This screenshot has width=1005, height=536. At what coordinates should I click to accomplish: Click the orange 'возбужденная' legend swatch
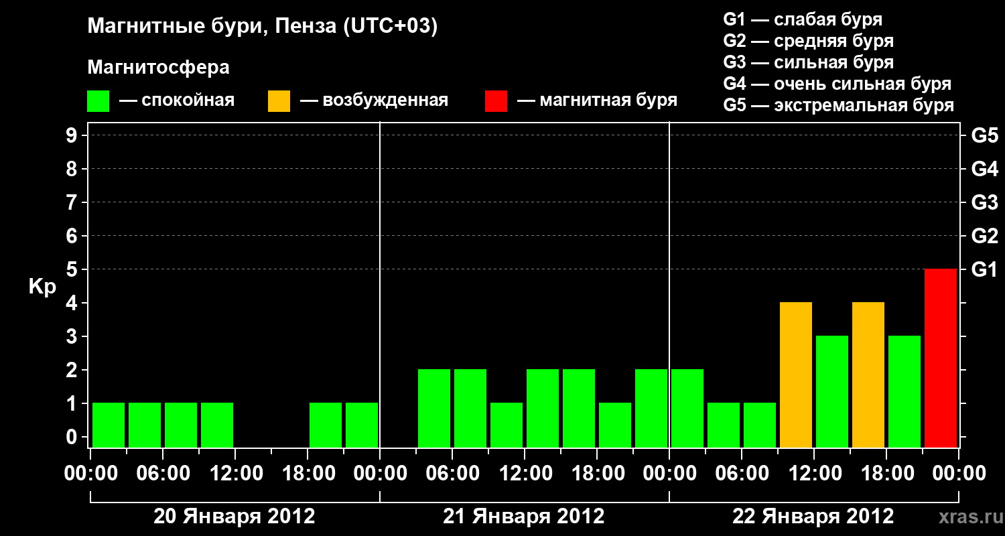(x=279, y=101)
